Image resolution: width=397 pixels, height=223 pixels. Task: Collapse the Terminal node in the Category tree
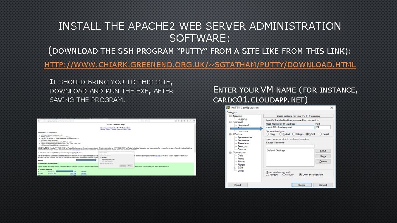[230, 122]
